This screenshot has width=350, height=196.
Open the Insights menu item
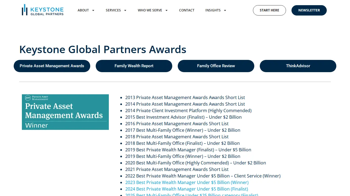(213, 10)
